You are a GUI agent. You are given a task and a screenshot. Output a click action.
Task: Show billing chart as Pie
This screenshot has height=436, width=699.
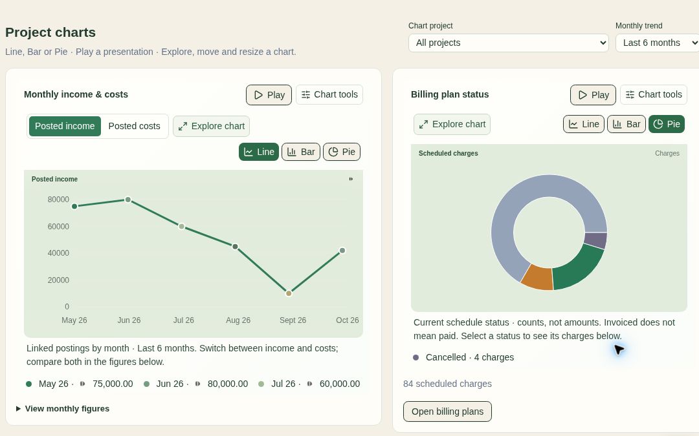[x=667, y=124]
